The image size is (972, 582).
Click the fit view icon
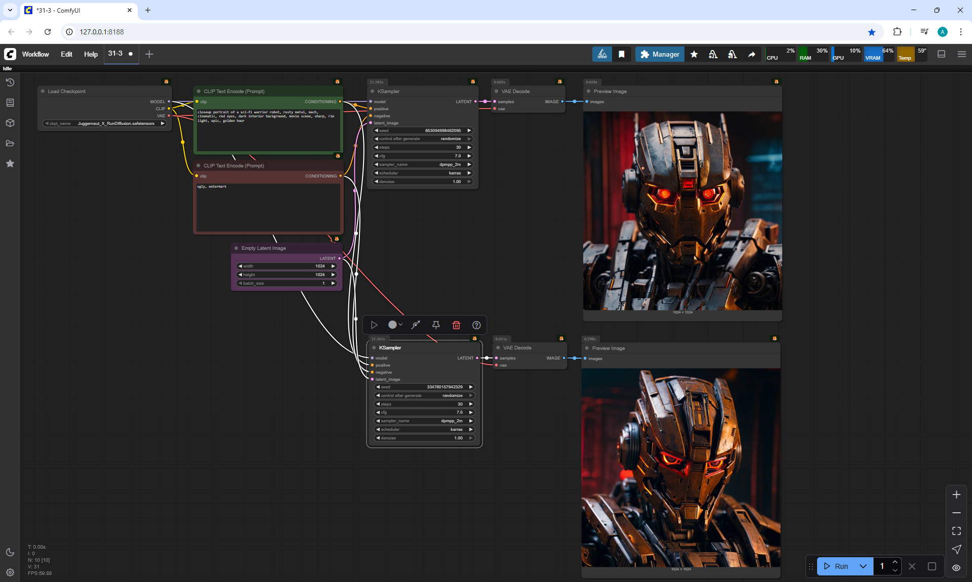pos(956,531)
